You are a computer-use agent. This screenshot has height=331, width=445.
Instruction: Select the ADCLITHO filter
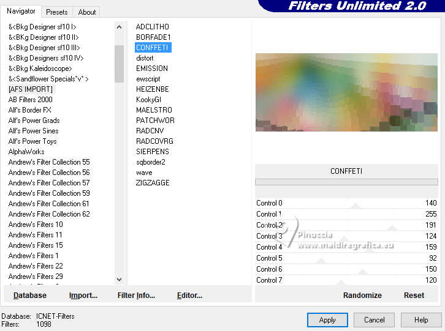(x=153, y=27)
